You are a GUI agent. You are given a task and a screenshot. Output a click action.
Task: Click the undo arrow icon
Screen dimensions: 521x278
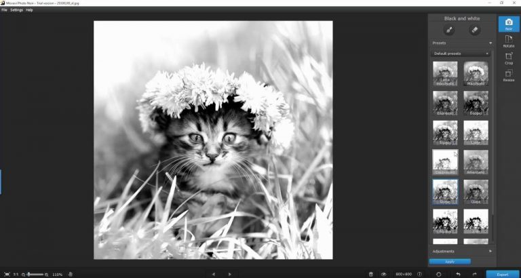pyautogui.click(x=458, y=275)
